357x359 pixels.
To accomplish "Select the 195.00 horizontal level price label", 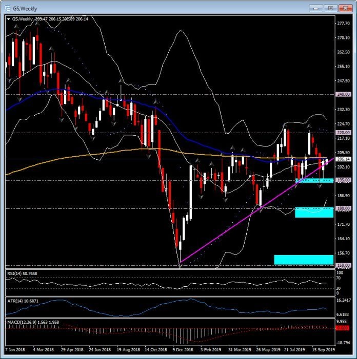I will point(343,180).
